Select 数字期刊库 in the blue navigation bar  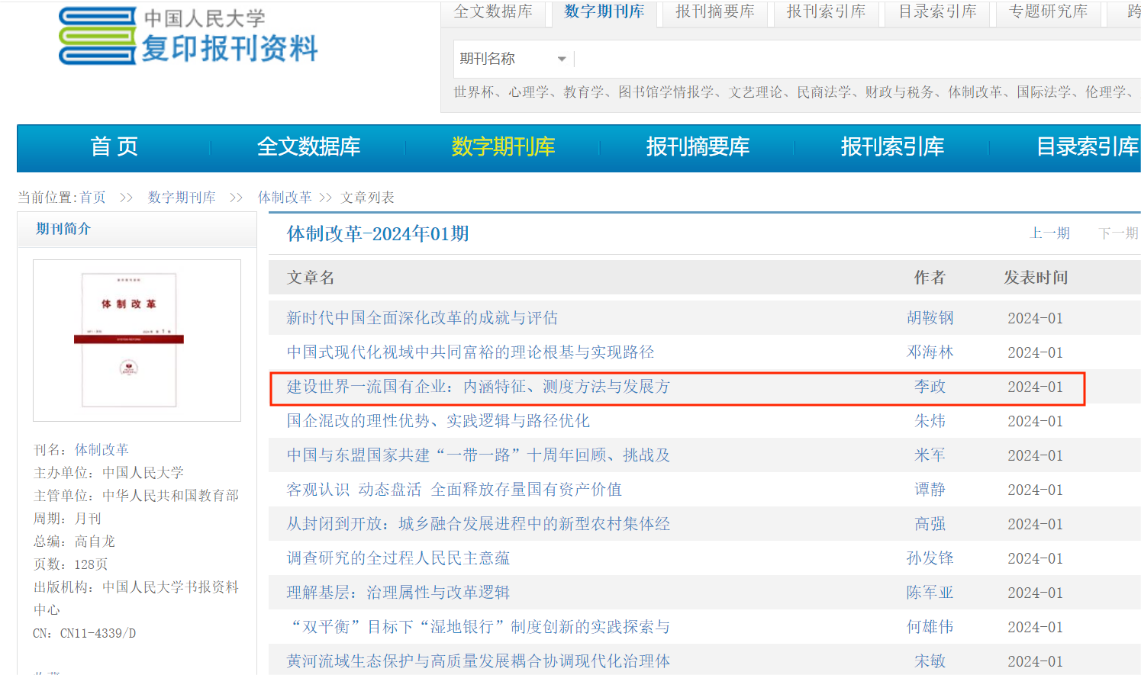(x=503, y=146)
